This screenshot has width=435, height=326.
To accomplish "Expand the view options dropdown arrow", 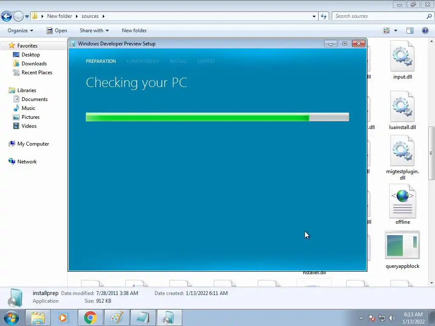I will [x=395, y=31].
